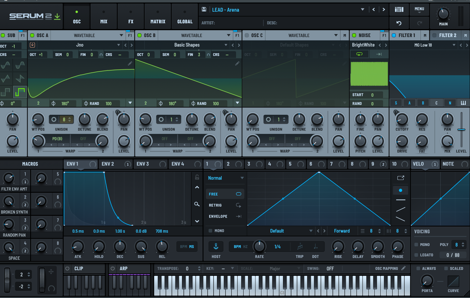Screen dimensions: 470x298
Task: Click the envelope zoom magnifier icon
Action: 197,204
